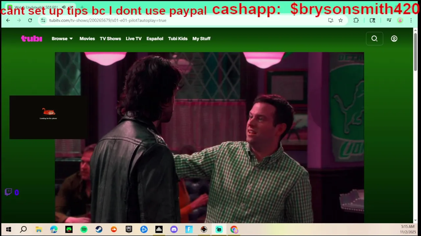Launch Fortnite from the taskbar
The width and height of the screenshot is (421, 236).
(x=189, y=229)
